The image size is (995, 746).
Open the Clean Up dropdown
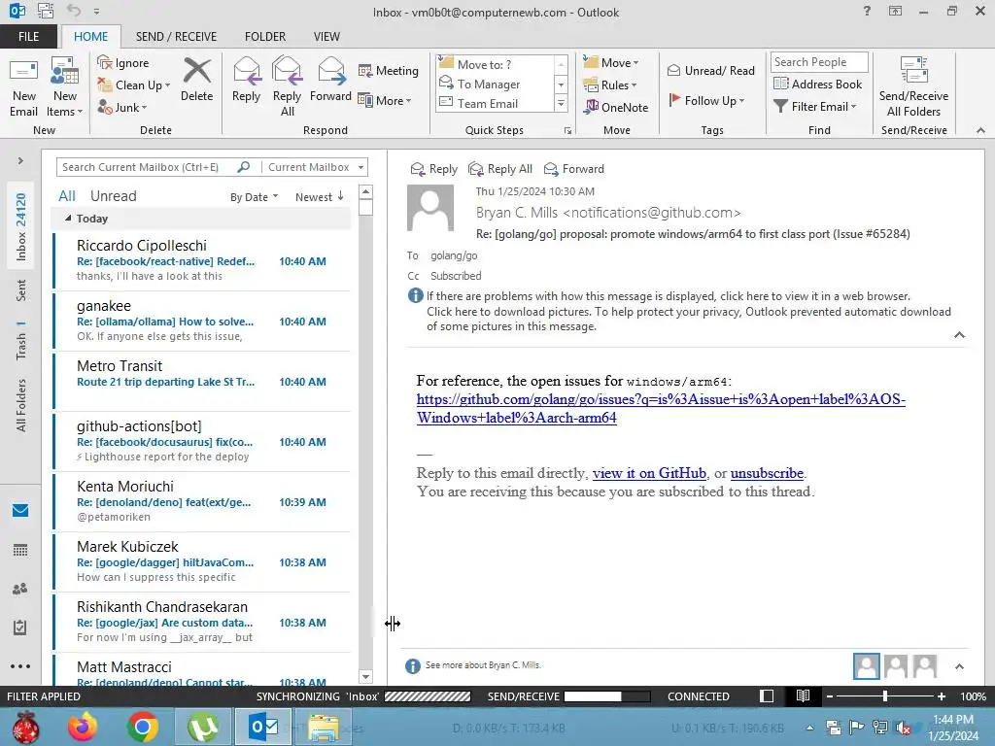134,85
